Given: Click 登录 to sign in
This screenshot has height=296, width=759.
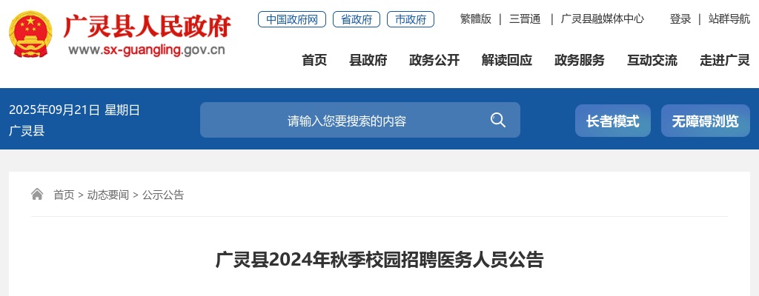Looking at the screenshot, I should click(x=680, y=19).
